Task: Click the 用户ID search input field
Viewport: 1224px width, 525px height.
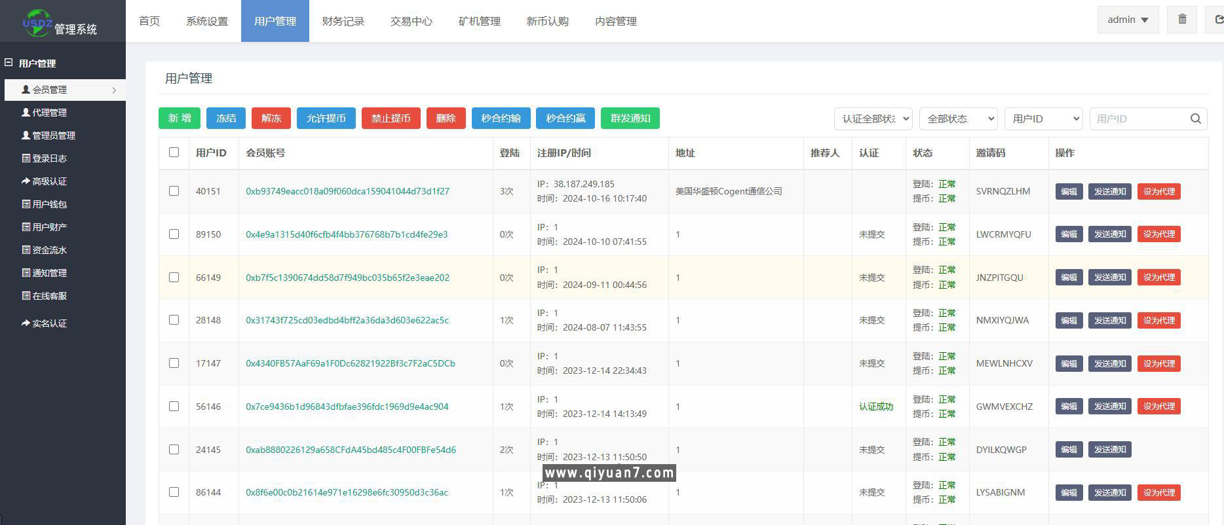Action: [x=1139, y=118]
